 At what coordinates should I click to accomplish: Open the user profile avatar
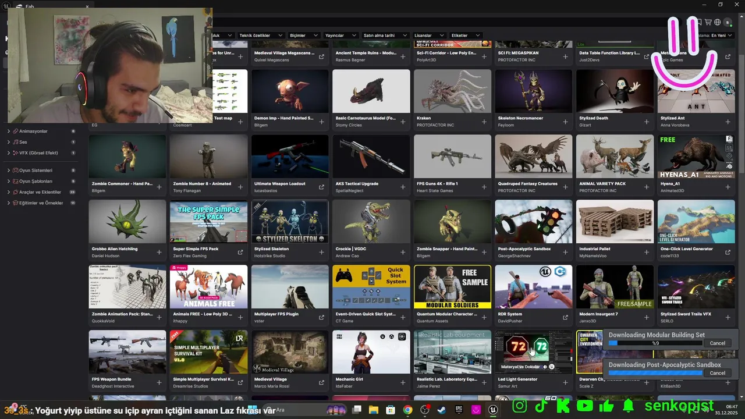728,22
